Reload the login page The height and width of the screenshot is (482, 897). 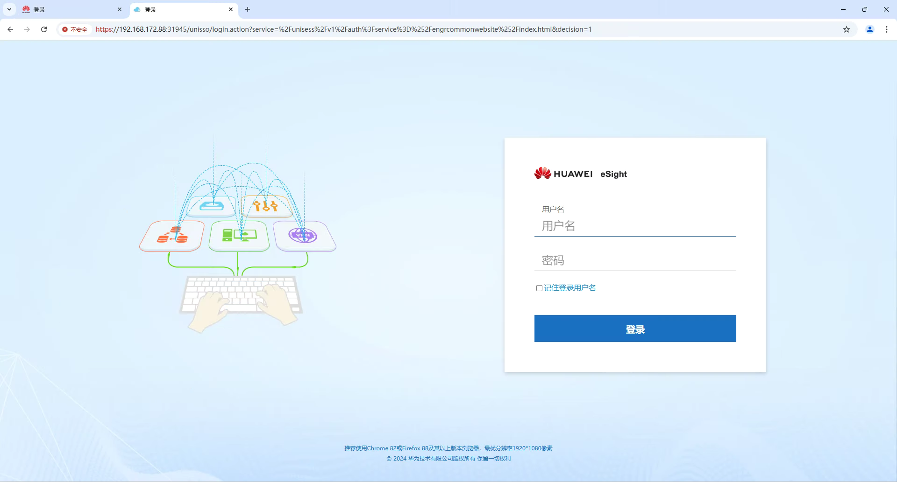coord(44,29)
